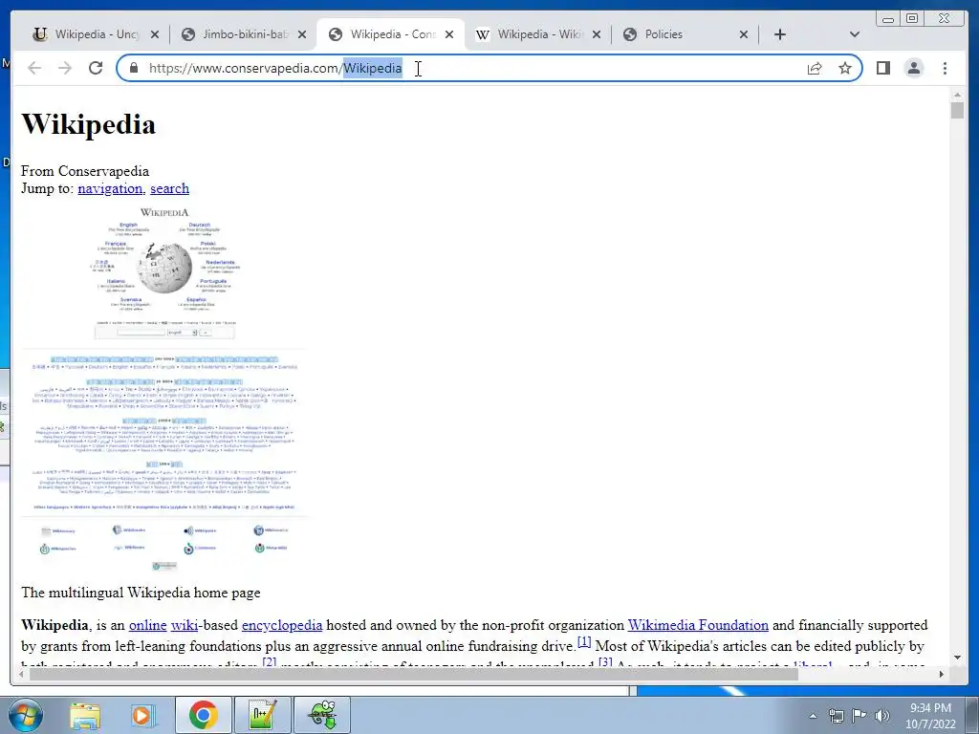This screenshot has height=734, width=979.
Task: Open the chameleon app in taskbar
Action: tap(322, 715)
